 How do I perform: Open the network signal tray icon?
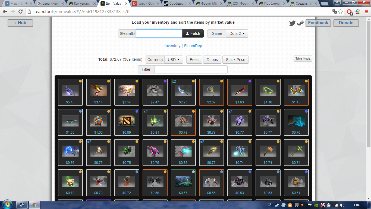pos(335,205)
